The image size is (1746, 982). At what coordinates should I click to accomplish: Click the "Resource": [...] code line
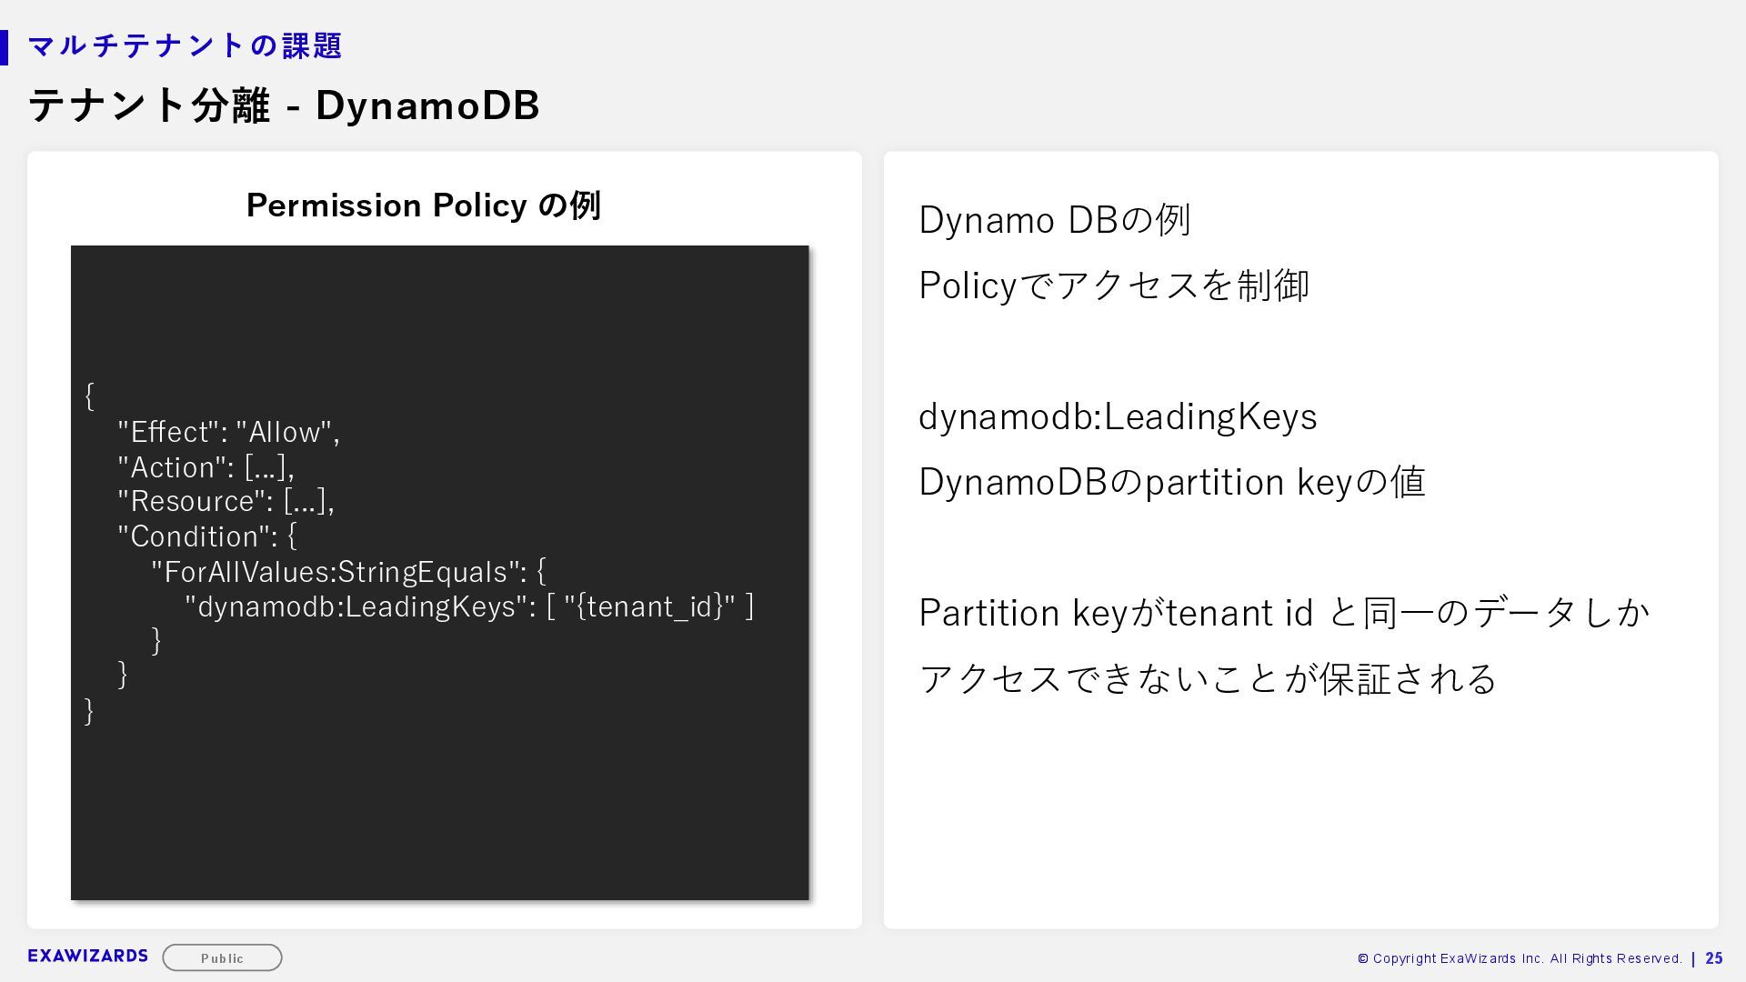[x=226, y=501]
